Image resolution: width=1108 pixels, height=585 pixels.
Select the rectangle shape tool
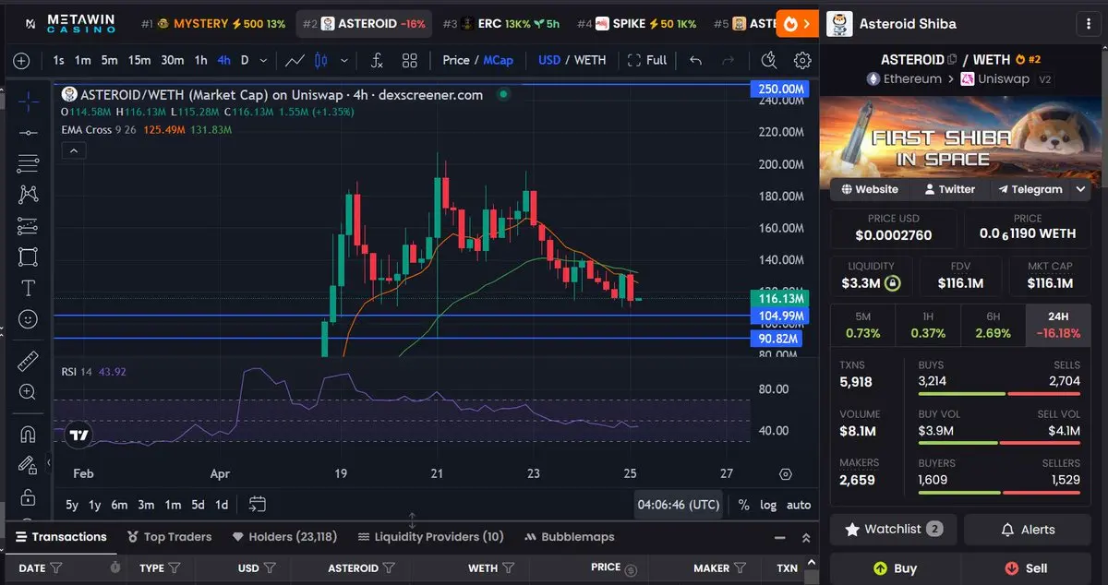point(28,257)
